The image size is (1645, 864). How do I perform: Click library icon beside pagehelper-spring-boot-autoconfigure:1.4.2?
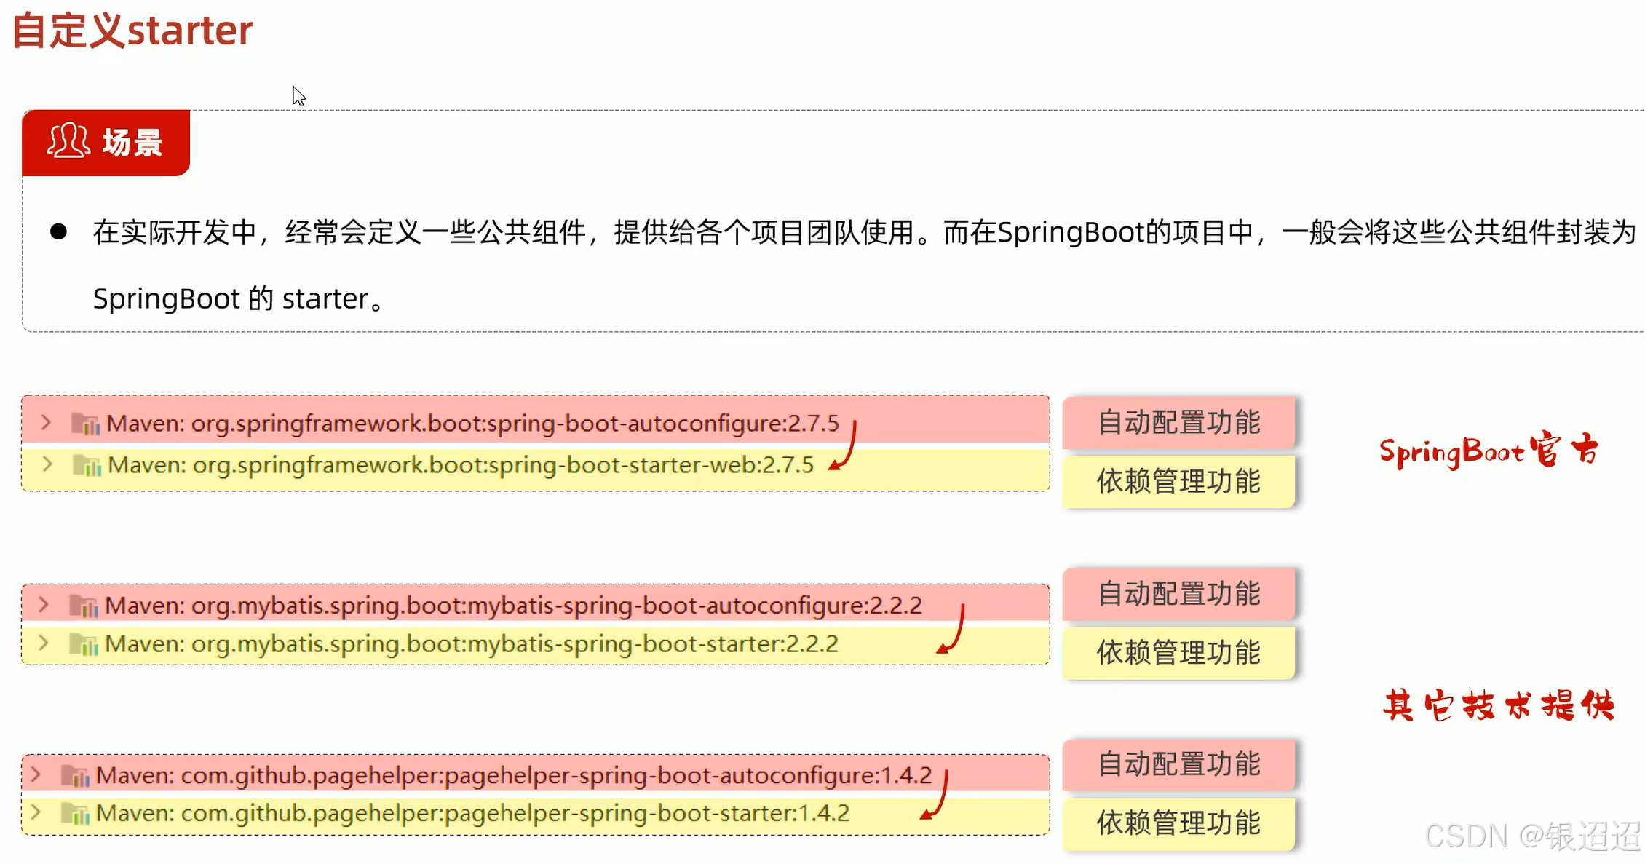[75, 776]
